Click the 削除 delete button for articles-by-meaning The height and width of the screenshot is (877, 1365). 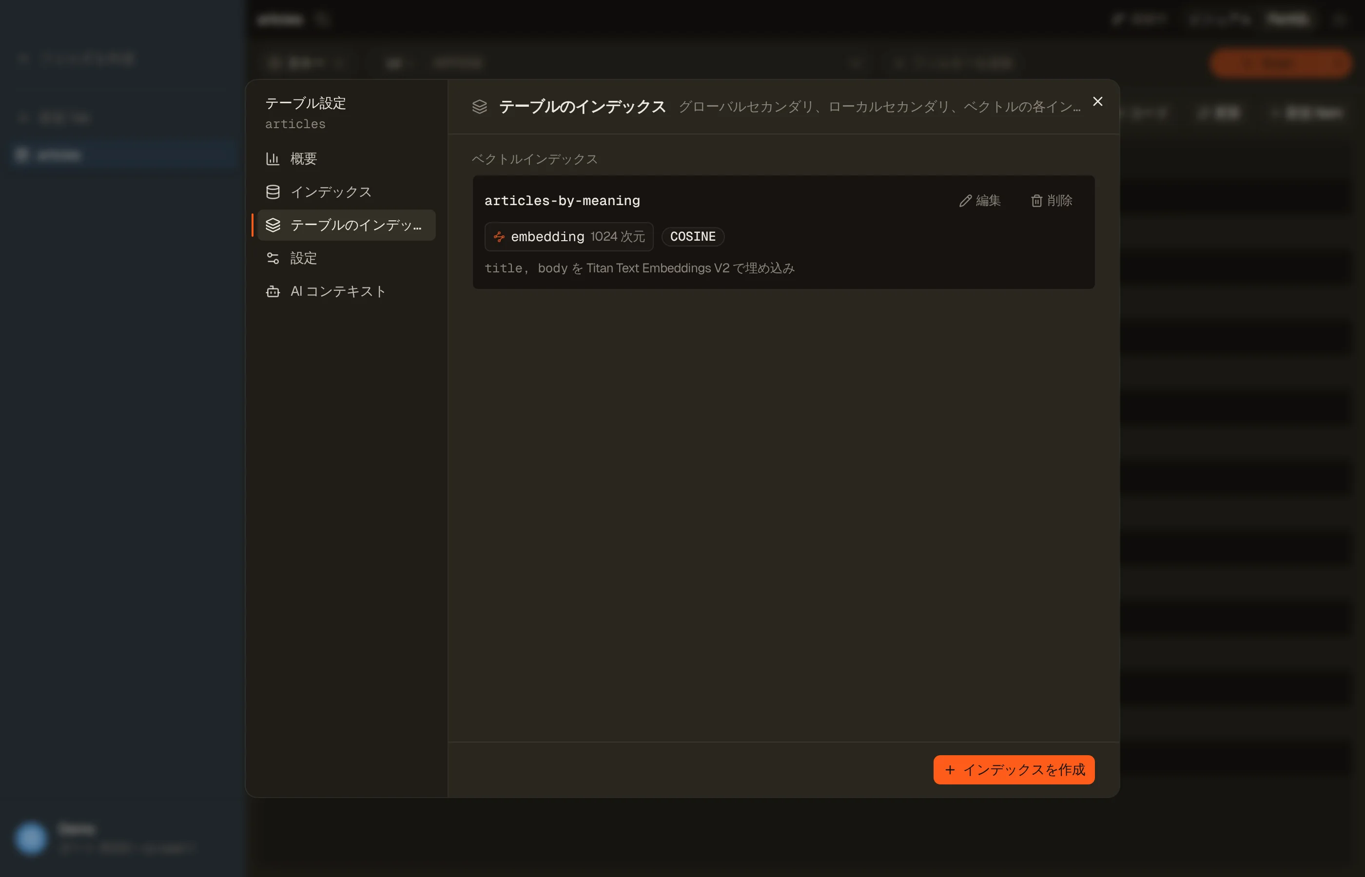(1052, 200)
